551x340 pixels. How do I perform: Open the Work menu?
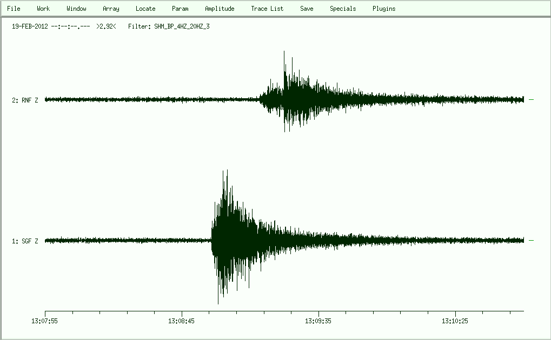(x=43, y=9)
